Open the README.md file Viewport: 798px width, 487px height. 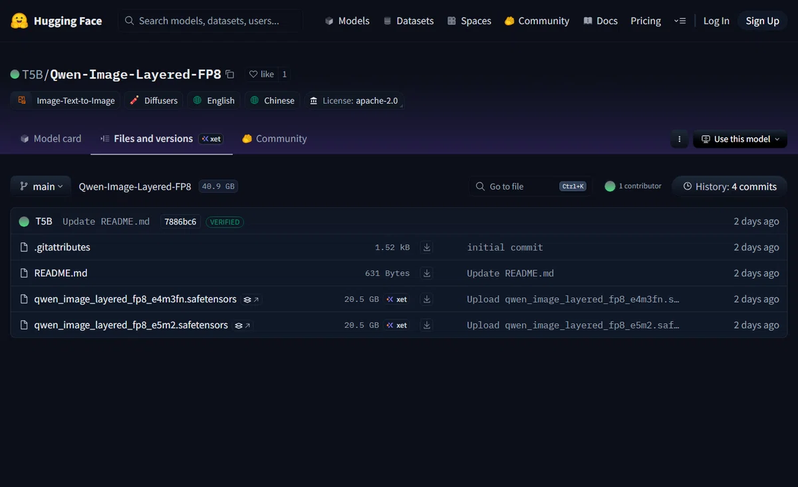click(61, 273)
